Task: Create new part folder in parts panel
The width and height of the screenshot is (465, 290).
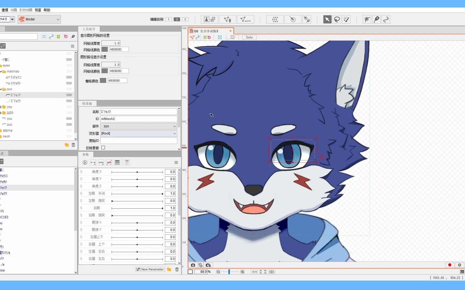Action: [66, 145]
